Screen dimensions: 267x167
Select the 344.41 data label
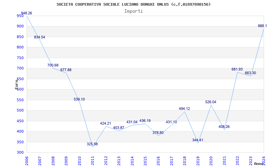pyautogui.click(x=198, y=140)
